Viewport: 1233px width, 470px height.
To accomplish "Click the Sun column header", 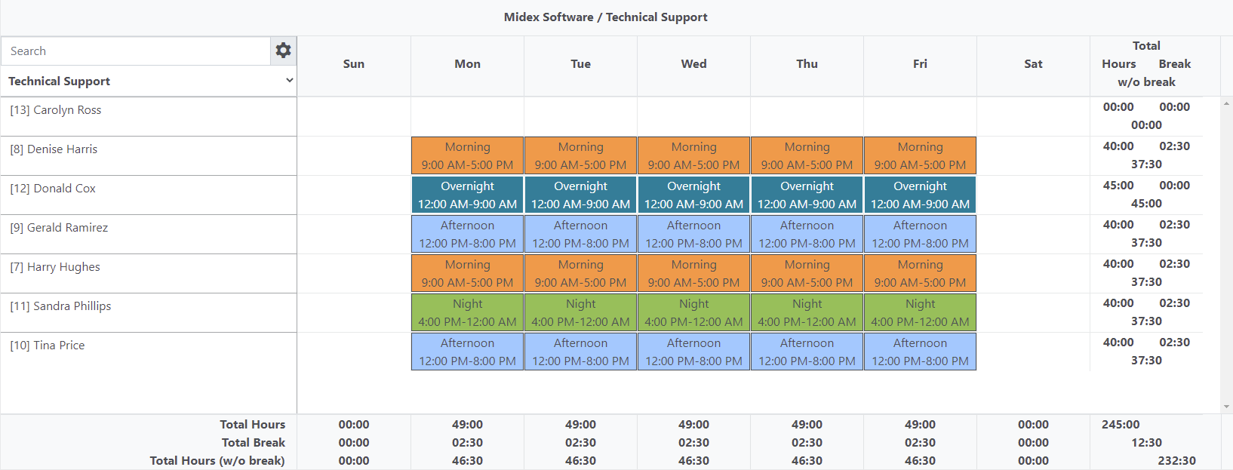I will pos(353,64).
